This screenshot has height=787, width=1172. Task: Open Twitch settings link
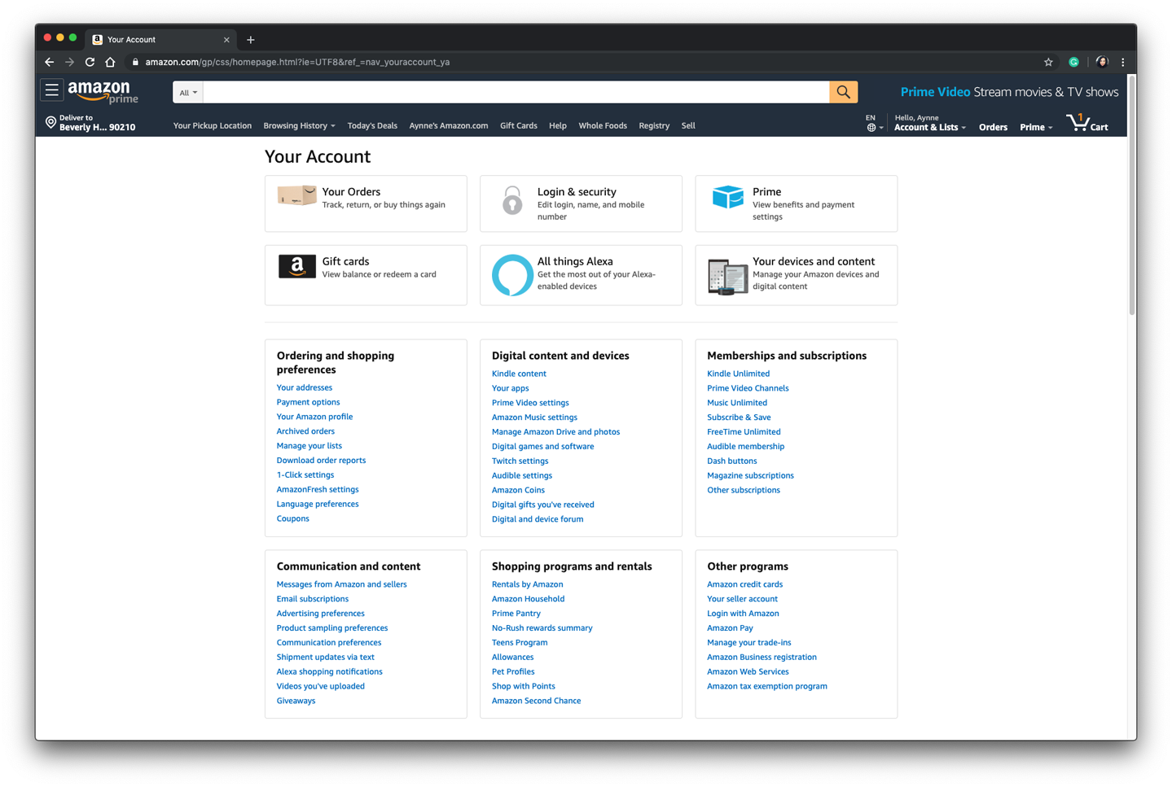pyautogui.click(x=520, y=461)
